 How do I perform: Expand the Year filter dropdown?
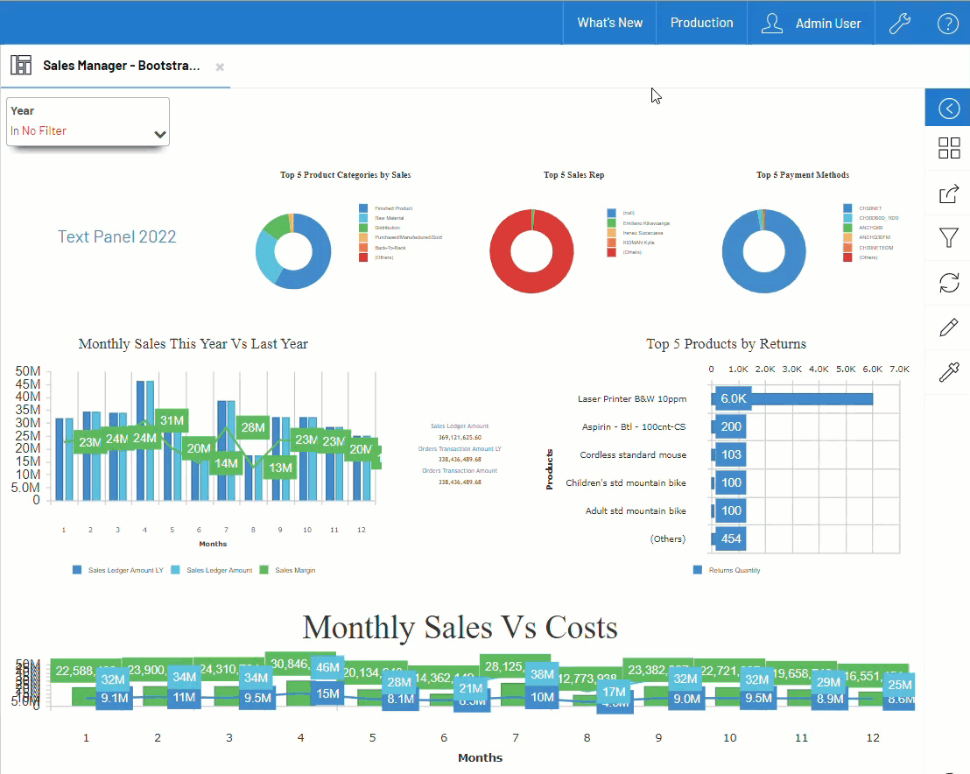coord(160,134)
